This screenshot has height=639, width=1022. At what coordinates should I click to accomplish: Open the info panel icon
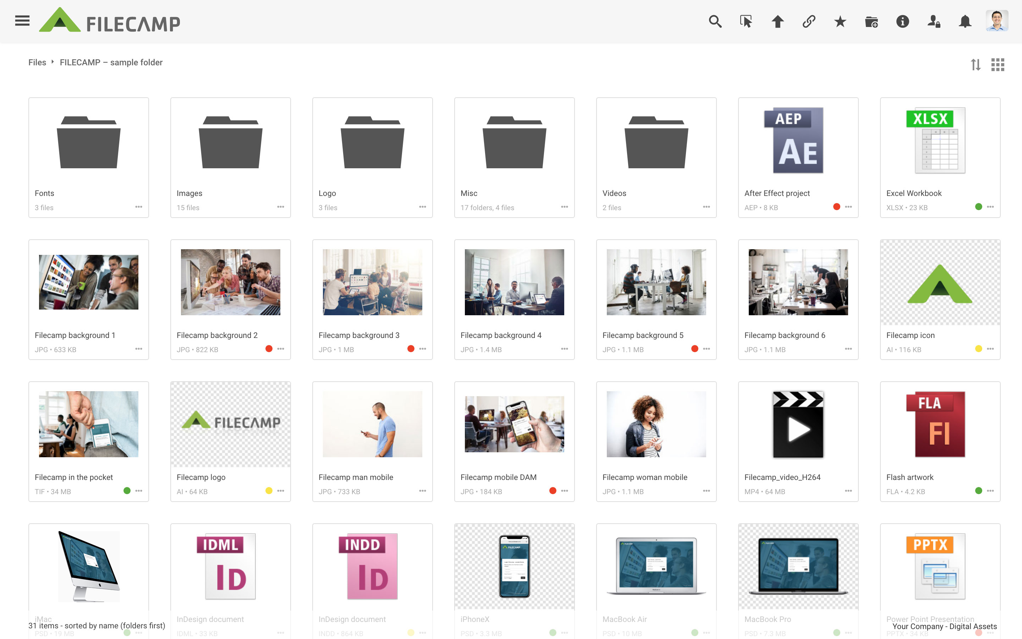(902, 21)
